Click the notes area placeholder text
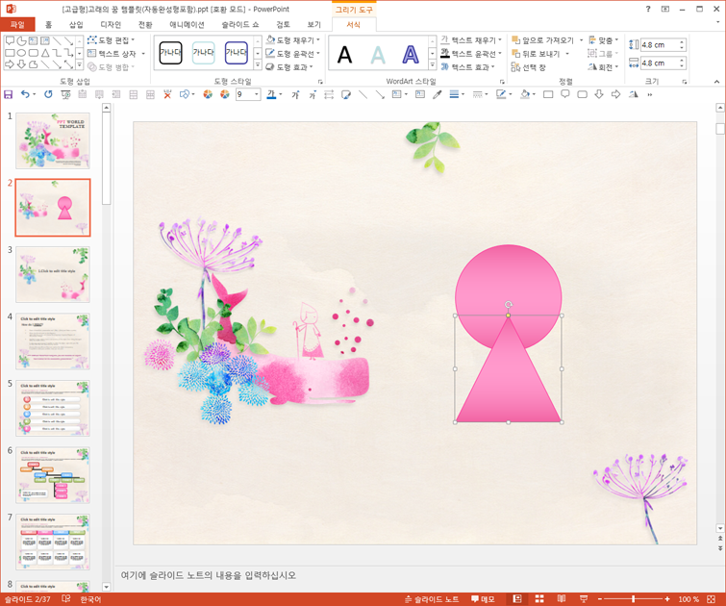The height and width of the screenshot is (606, 726). (x=209, y=575)
